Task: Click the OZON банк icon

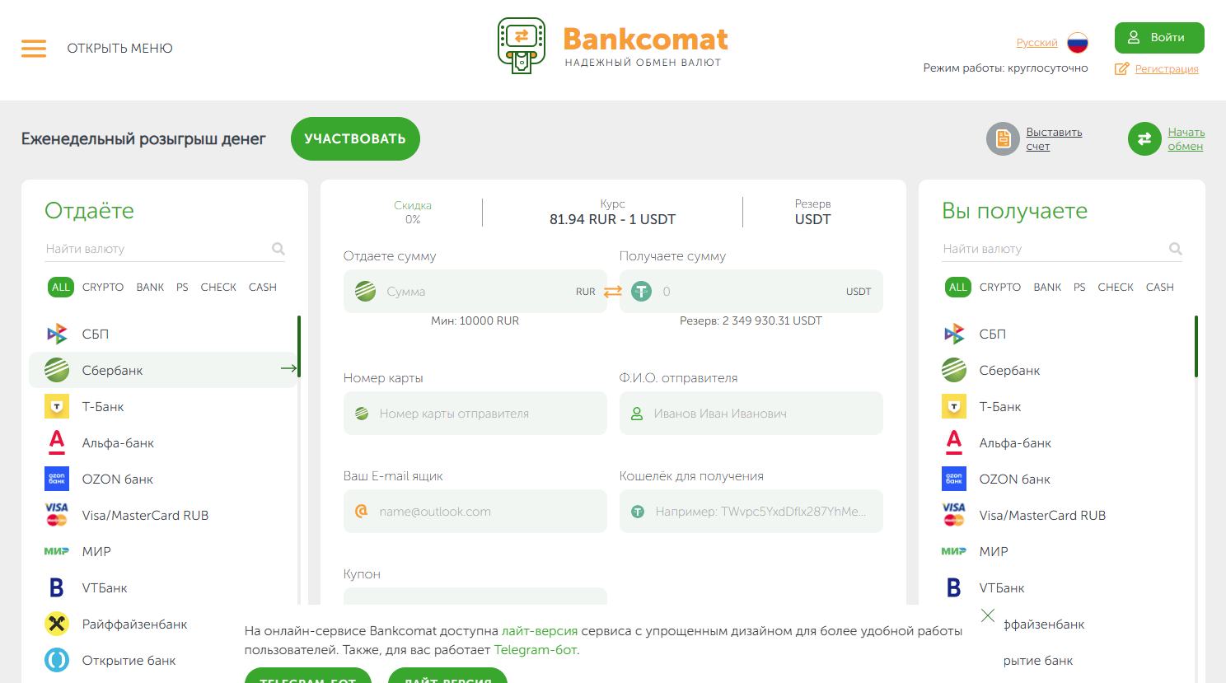Action: 56,479
